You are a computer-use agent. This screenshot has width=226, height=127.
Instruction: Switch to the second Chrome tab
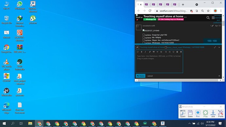tap(146, 5)
